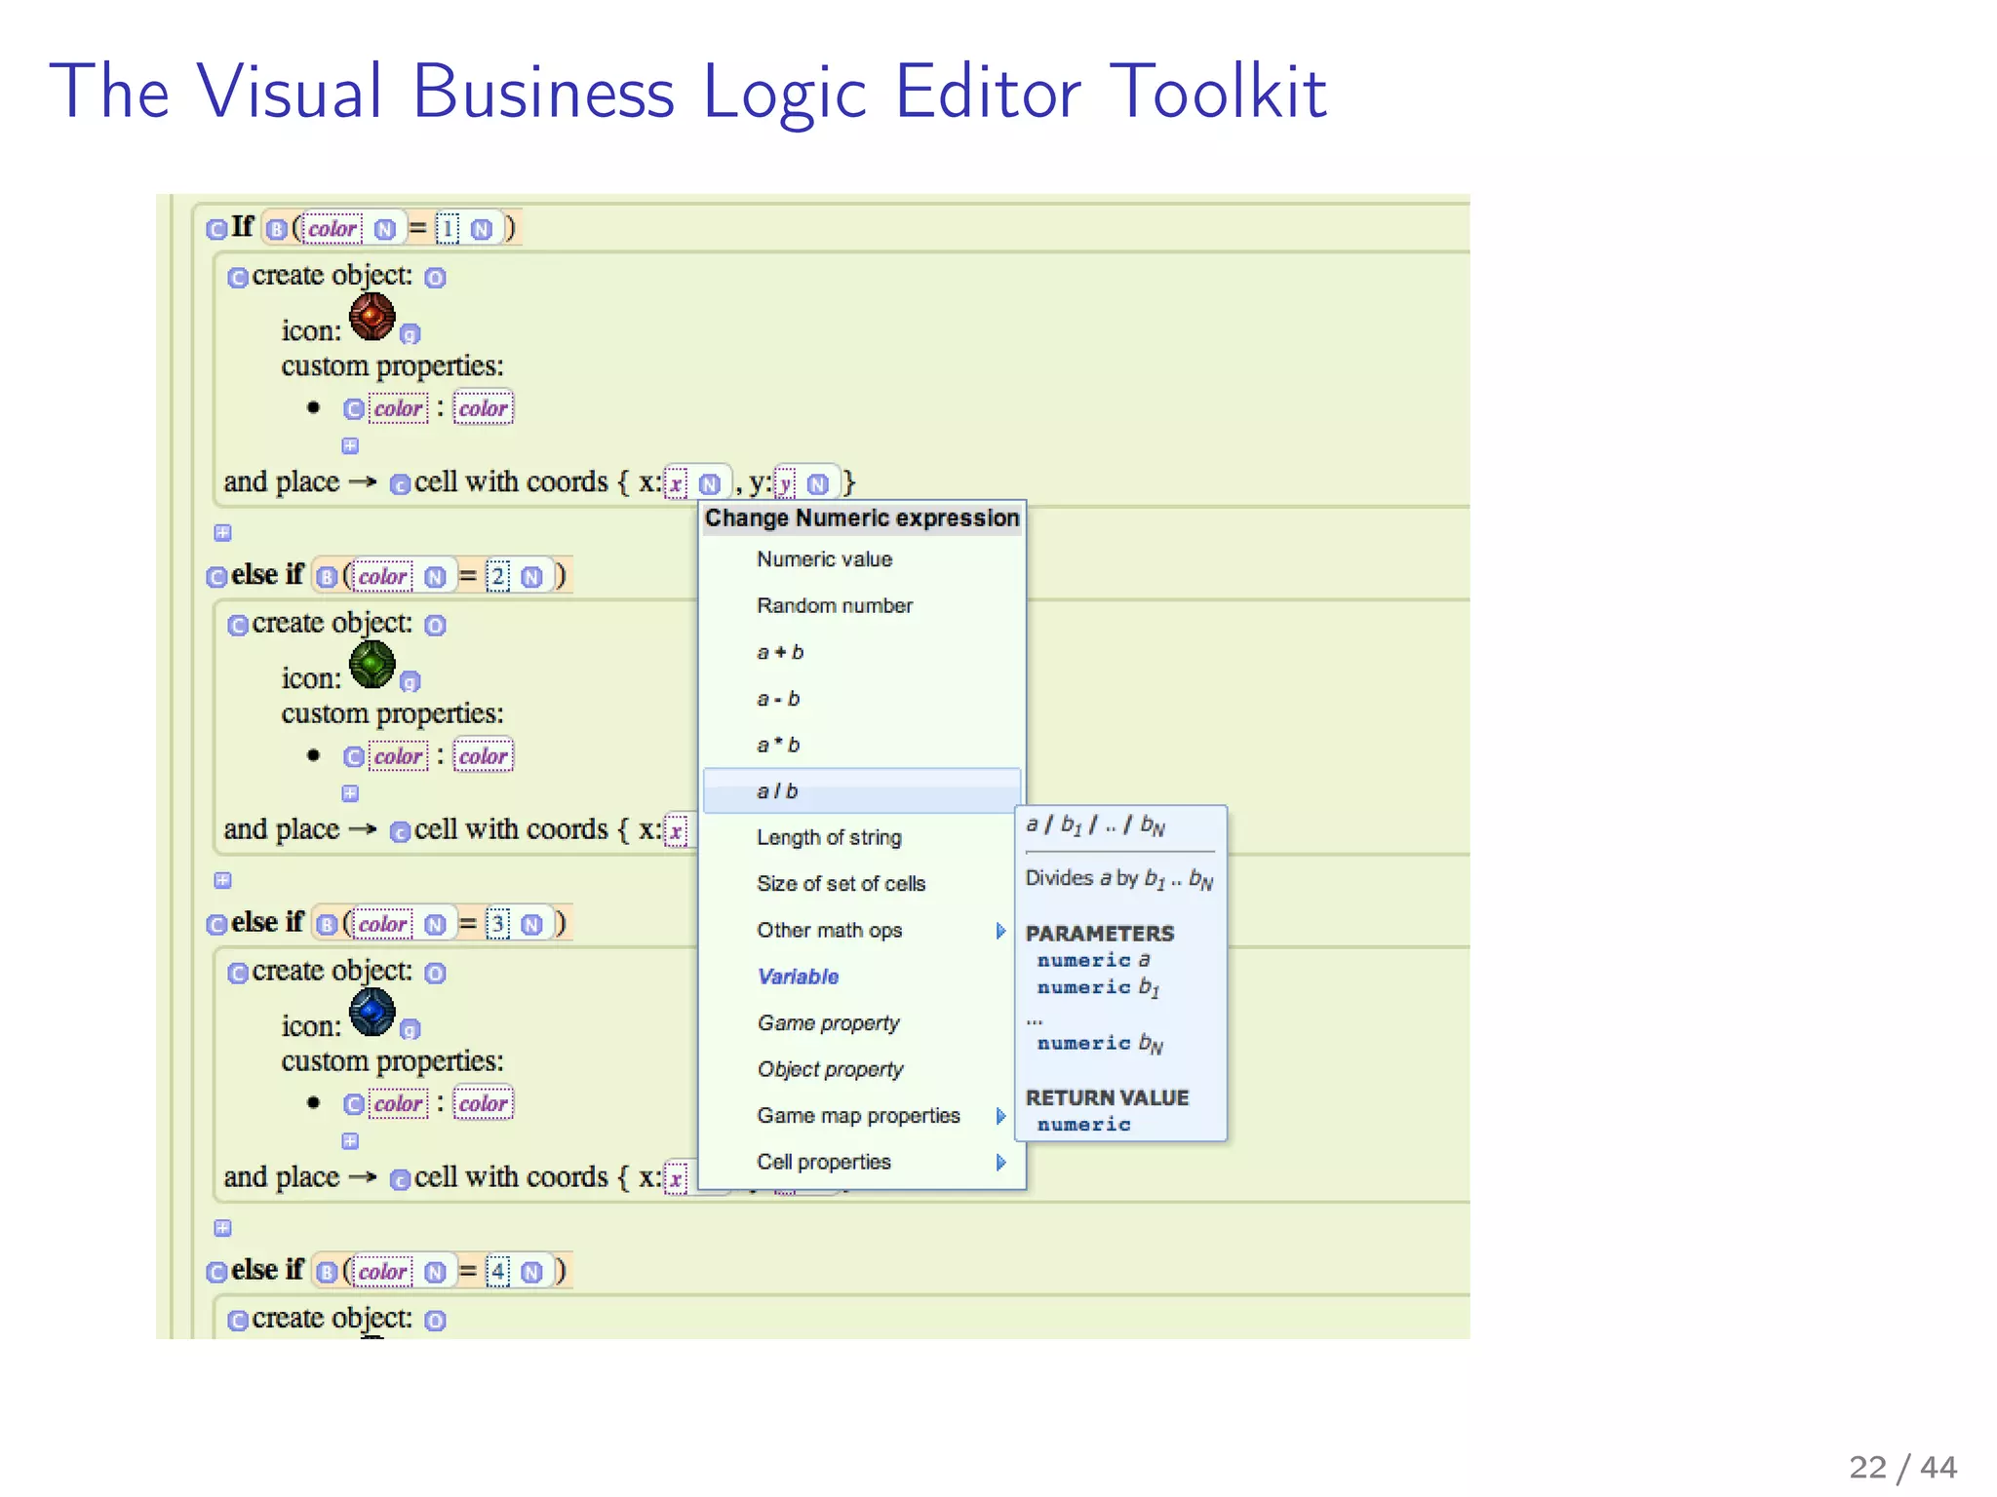Select Variable in the expression menu
The width and height of the screenshot is (1997, 1497).
coord(798,977)
